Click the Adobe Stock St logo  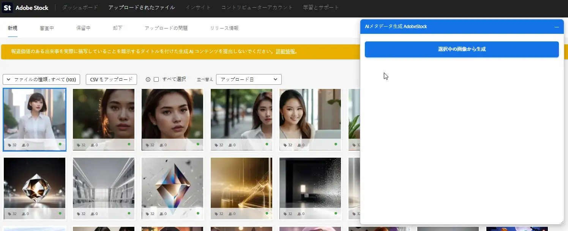tap(8, 8)
